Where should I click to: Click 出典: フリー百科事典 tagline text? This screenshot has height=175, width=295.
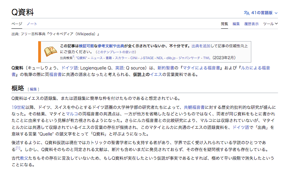coord(55,34)
